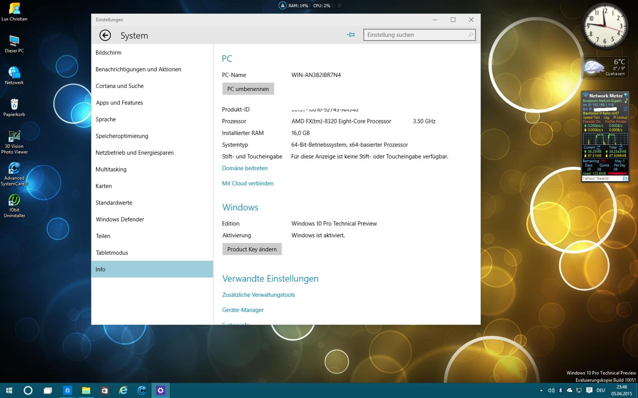Open the DEU input language switcher

tap(600, 390)
